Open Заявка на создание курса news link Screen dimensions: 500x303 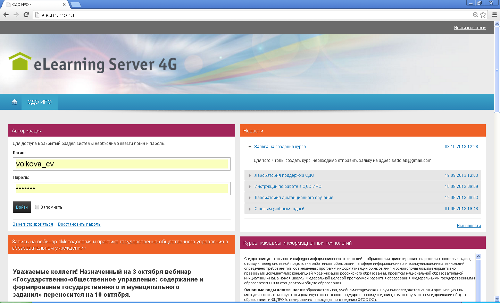point(280,147)
